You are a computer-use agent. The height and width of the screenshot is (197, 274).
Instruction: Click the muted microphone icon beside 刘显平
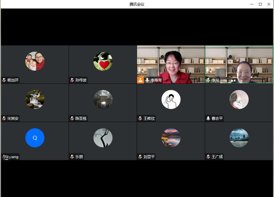pos(140,157)
